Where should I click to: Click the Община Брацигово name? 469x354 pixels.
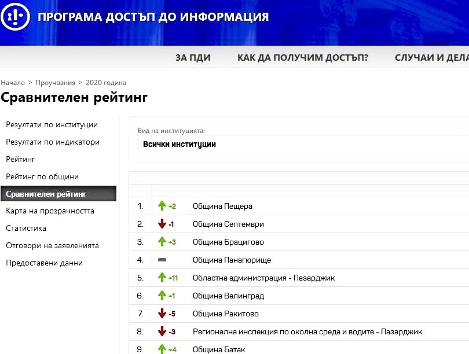click(228, 242)
